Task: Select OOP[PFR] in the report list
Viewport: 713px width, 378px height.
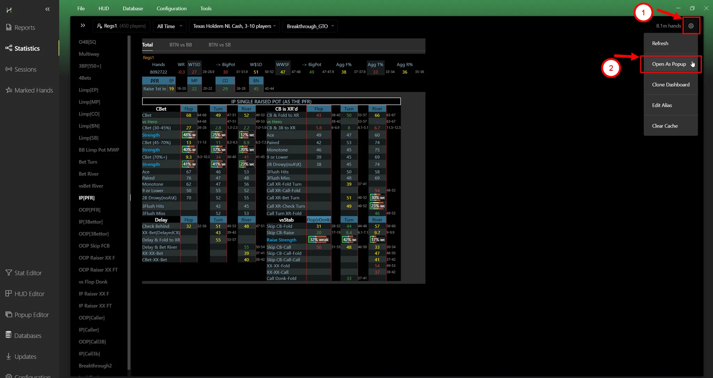Action: point(89,210)
